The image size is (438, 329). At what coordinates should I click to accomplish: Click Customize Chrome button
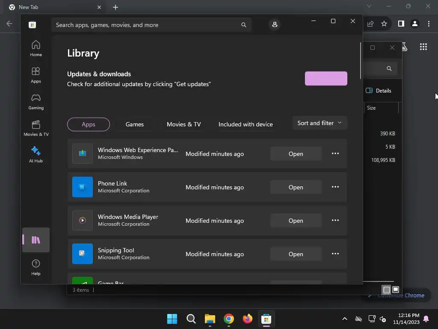coord(398,296)
